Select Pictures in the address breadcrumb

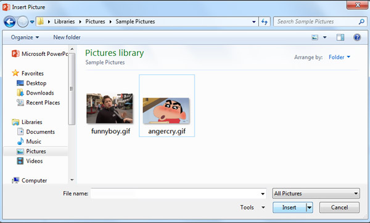95,22
